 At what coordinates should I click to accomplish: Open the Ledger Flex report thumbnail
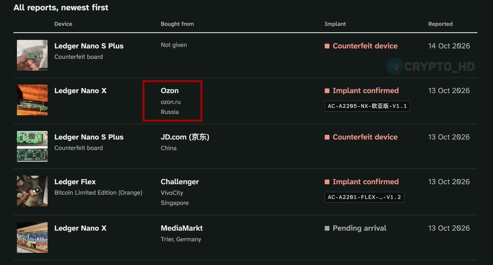point(32,191)
